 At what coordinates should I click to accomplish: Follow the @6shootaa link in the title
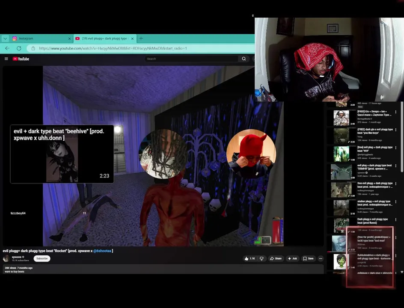pos(102,251)
